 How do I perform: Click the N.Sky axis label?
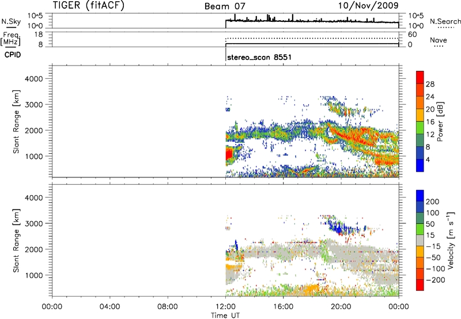pyautogui.click(x=11, y=21)
